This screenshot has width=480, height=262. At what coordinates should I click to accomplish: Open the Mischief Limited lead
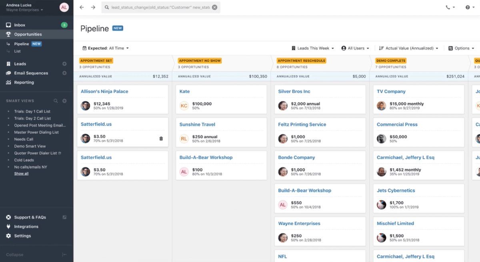click(x=395, y=223)
